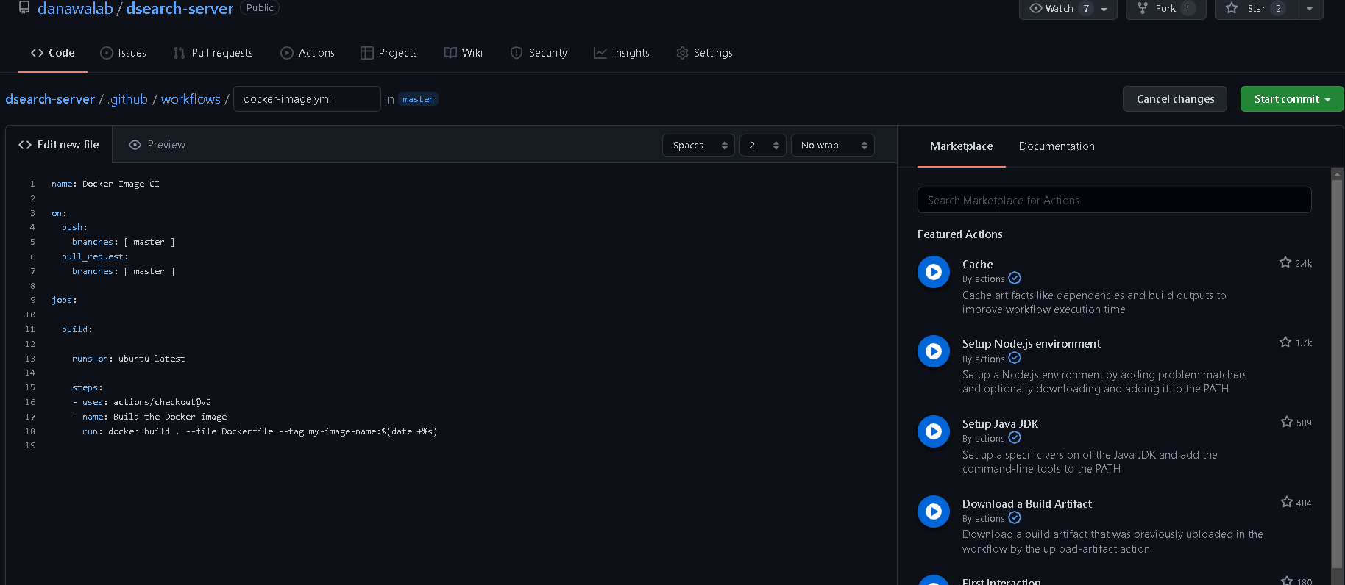This screenshot has height=585, width=1345.
Task: Click Setup Java JDK play icon
Action: click(934, 431)
